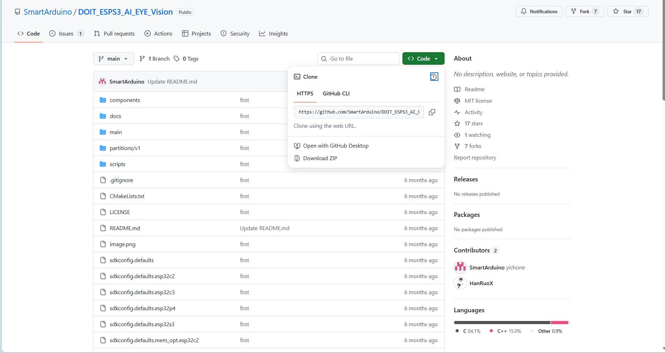Open sdkconfig.defaults.esp32c2 file
The image size is (665, 353).
click(x=142, y=276)
